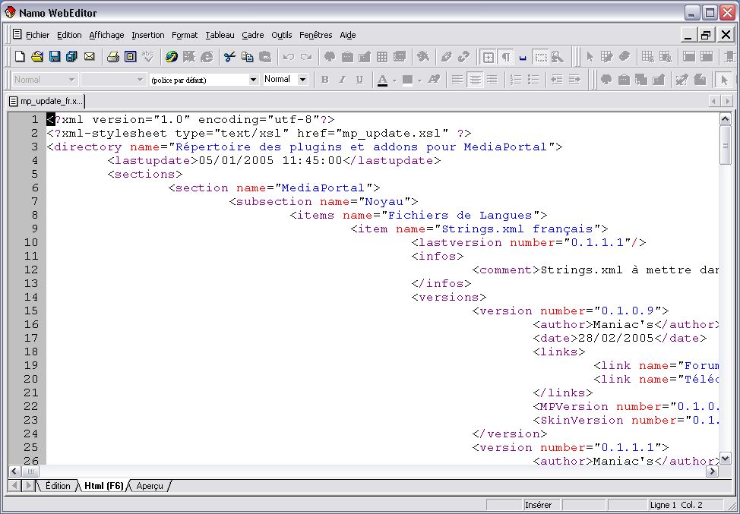Run the abc spell check icon

point(147,57)
